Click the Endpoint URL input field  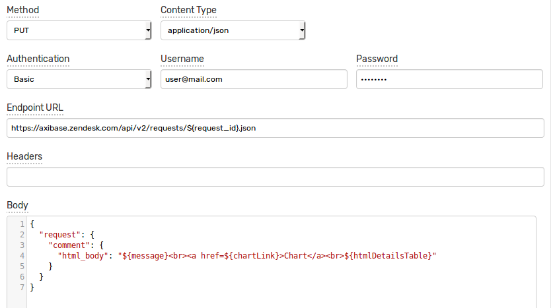coord(276,128)
